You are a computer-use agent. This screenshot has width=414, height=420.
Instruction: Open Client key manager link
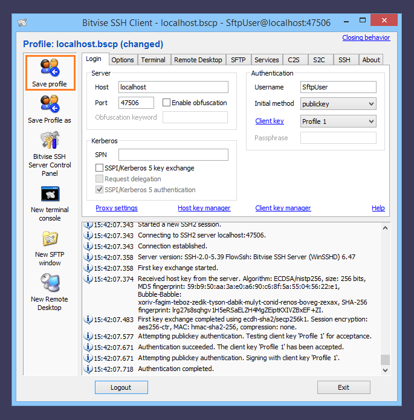[x=283, y=208]
